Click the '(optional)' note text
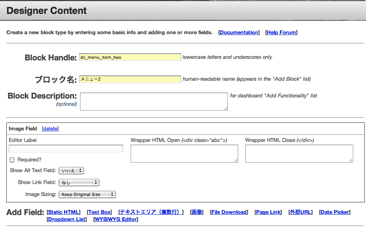Screen dimensions: 366x227 (67, 104)
